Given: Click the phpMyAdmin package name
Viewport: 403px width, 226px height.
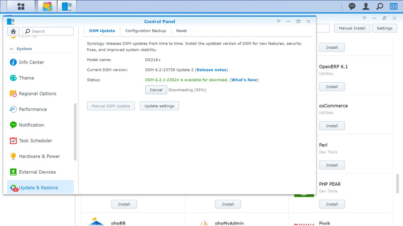Looking at the screenshot, I should (229, 223).
